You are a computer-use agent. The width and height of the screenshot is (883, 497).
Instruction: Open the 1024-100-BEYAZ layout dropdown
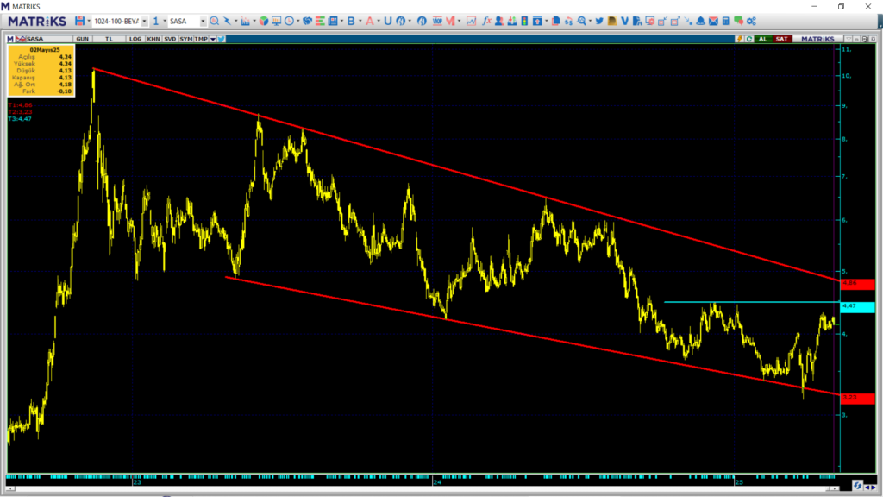tap(143, 21)
